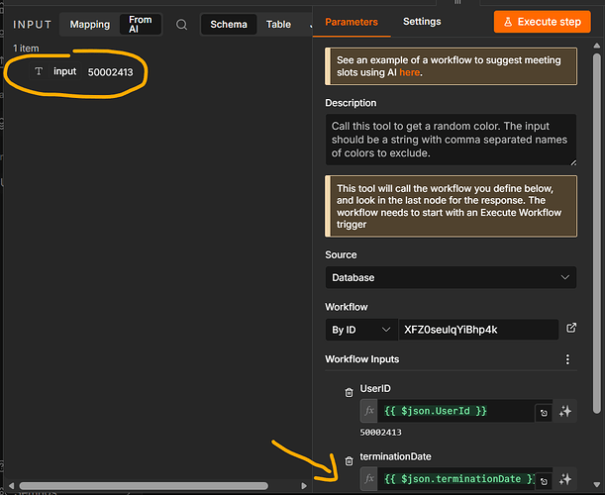This screenshot has height=495, width=605.
Task: Click the horizontal scrollbar right arrow
Action: 304,486
